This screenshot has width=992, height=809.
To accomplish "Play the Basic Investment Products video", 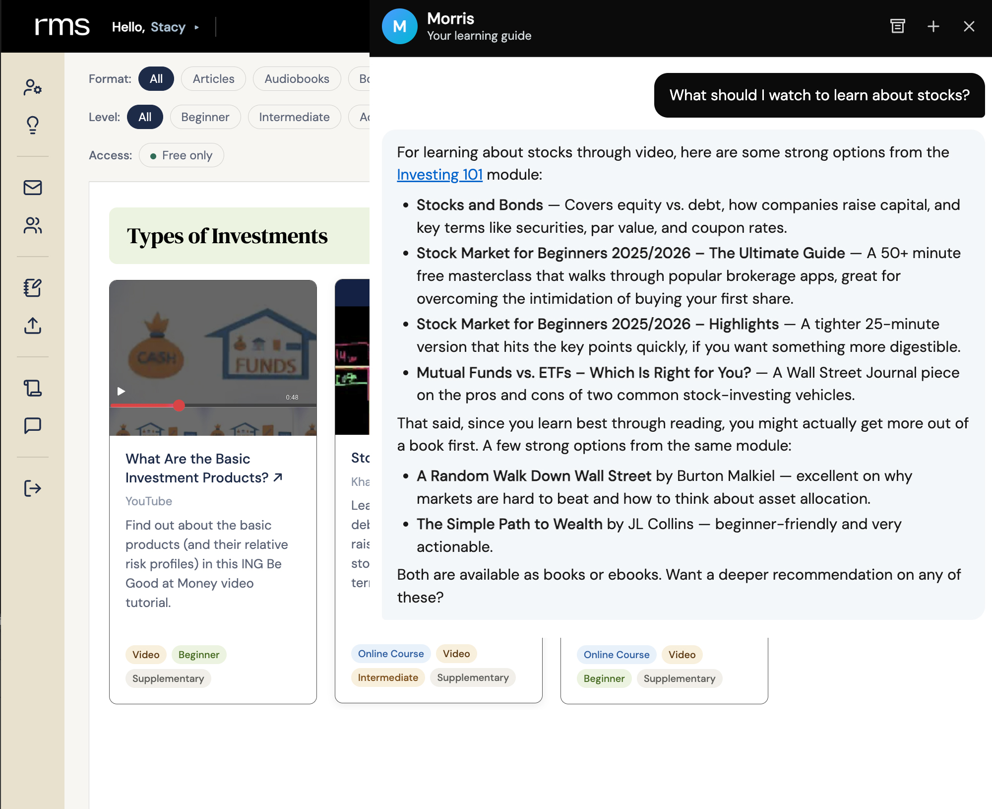I will pos(121,391).
